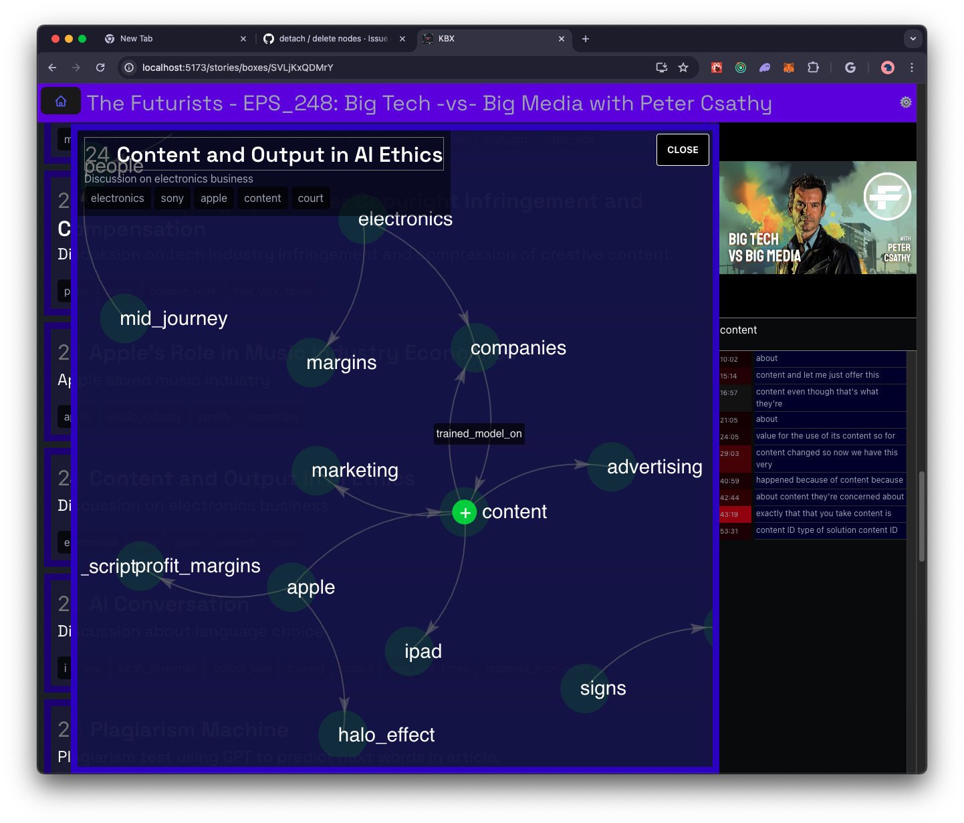Jump to 21:05 transcript entry
The image size is (964, 823).
coord(813,420)
